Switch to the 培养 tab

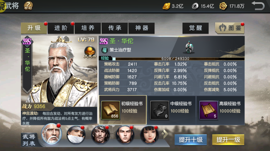point(88,28)
